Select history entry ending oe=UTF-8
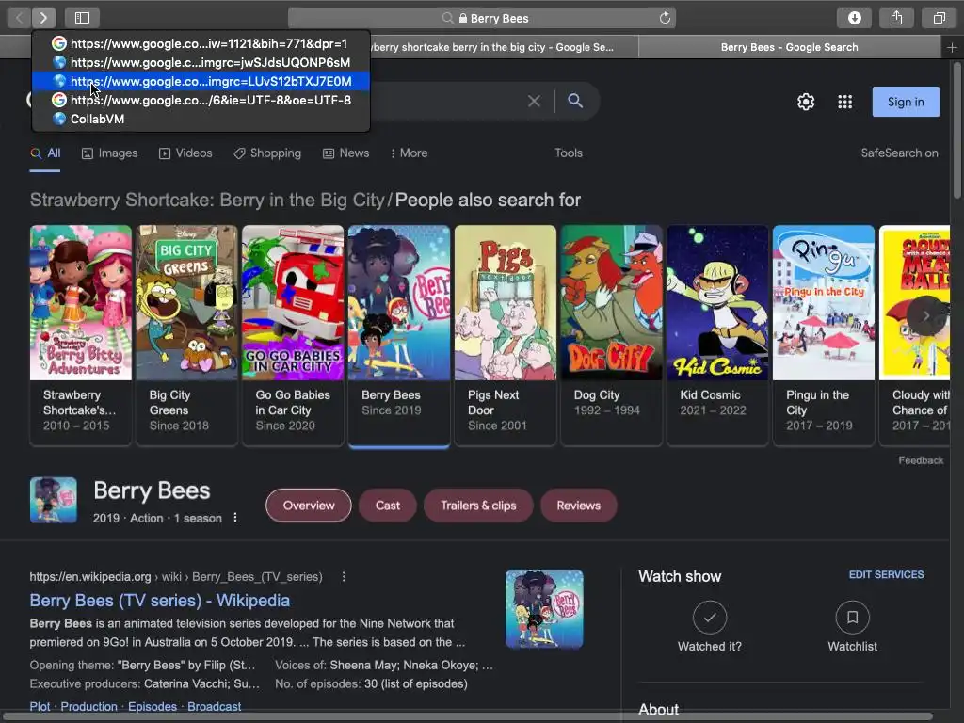The height and width of the screenshot is (723, 964). tap(201, 100)
